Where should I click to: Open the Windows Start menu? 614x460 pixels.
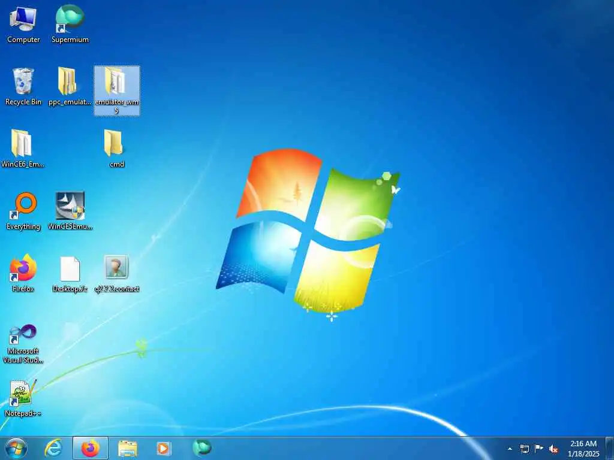(16, 448)
